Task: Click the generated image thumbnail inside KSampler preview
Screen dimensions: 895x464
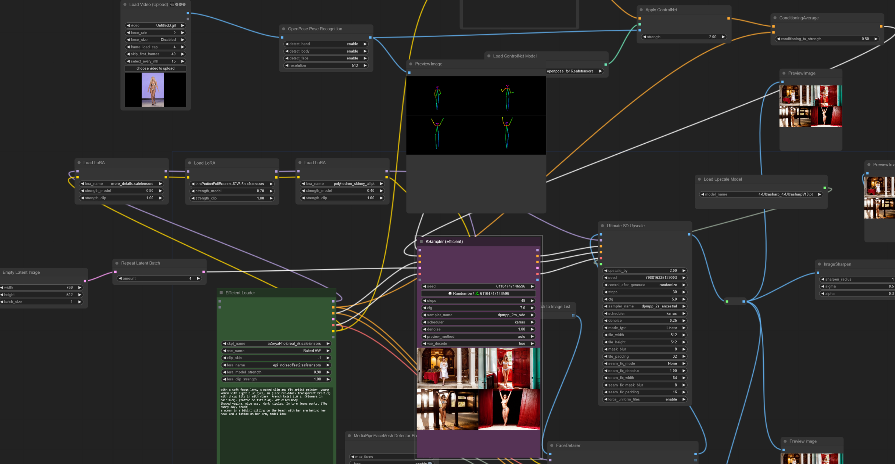Action: pos(478,390)
